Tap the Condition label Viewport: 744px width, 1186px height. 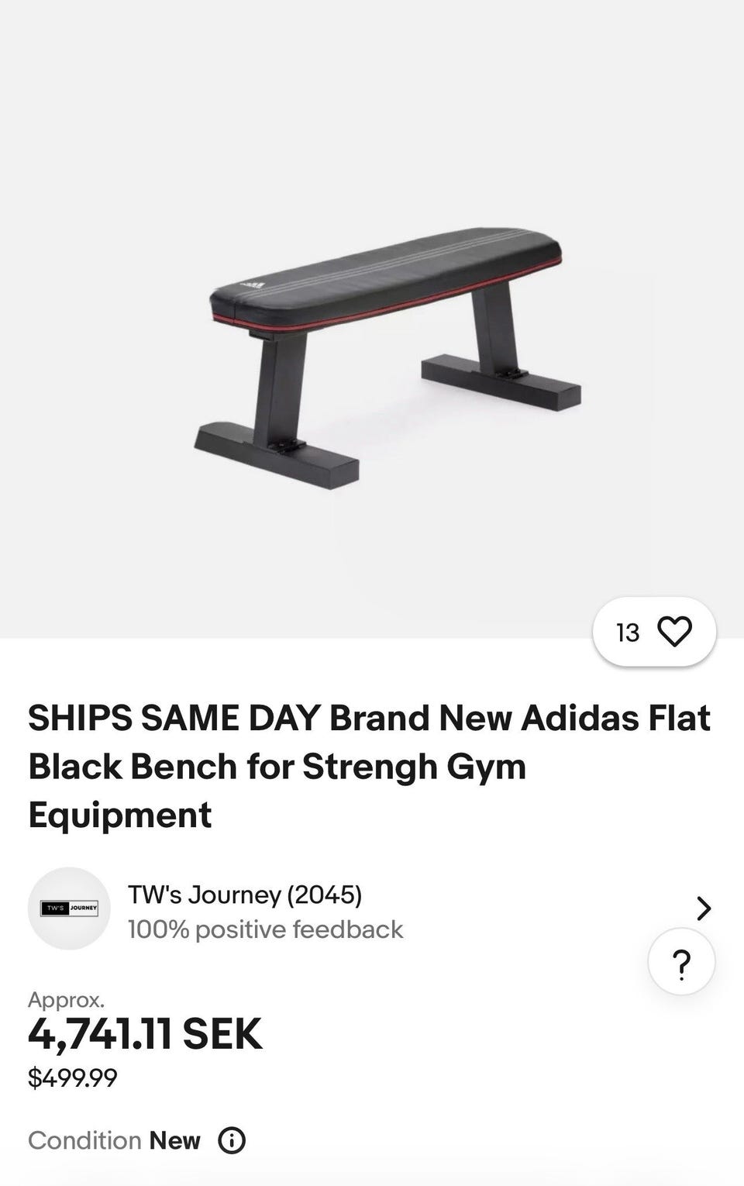tap(84, 1140)
